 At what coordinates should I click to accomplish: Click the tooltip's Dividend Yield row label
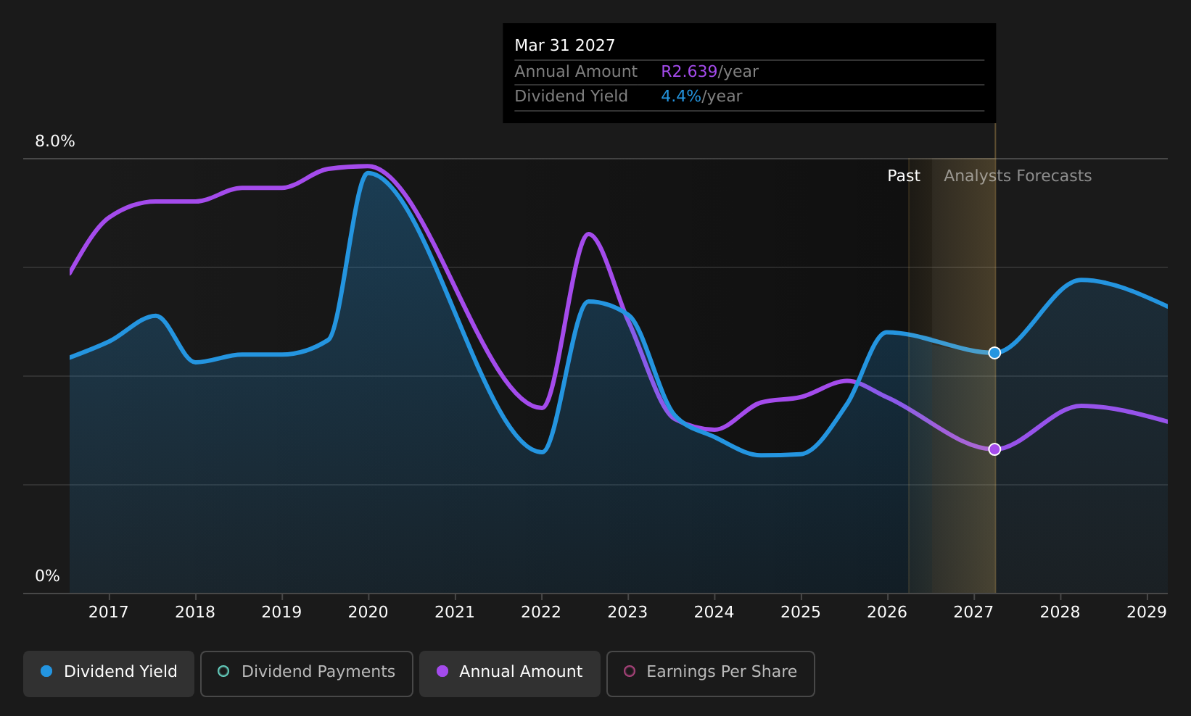pos(572,96)
